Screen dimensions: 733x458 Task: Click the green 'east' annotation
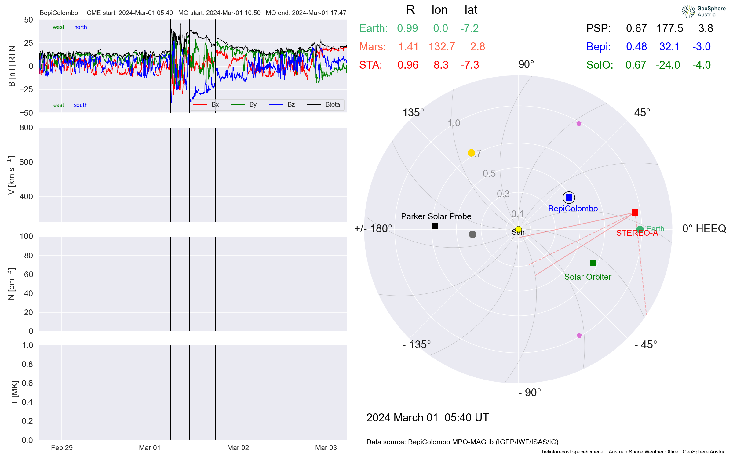coord(59,105)
